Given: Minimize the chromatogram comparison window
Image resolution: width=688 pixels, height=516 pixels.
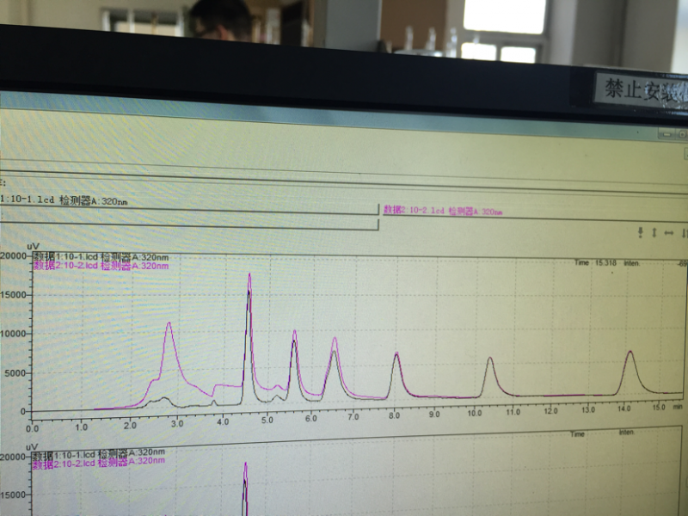Looking at the screenshot, I should pyautogui.click(x=667, y=134).
